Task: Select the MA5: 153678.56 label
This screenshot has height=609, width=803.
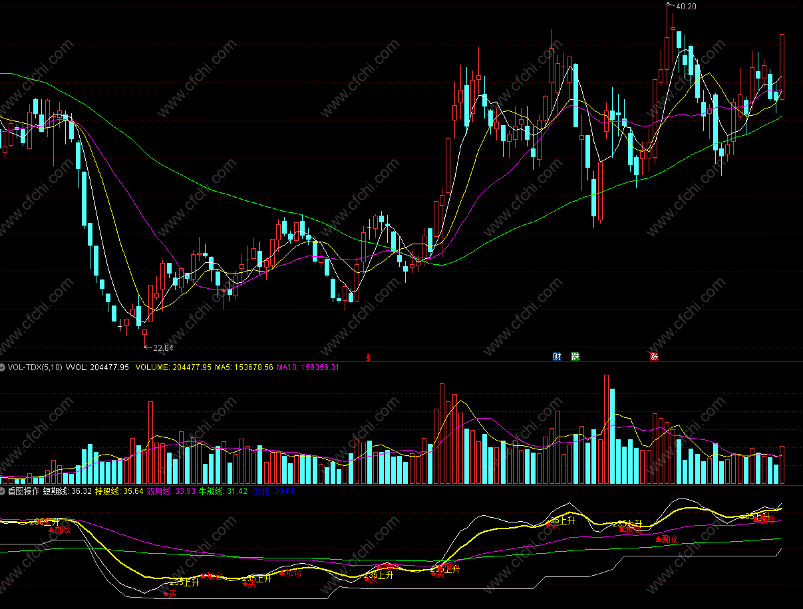Action: click(244, 367)
